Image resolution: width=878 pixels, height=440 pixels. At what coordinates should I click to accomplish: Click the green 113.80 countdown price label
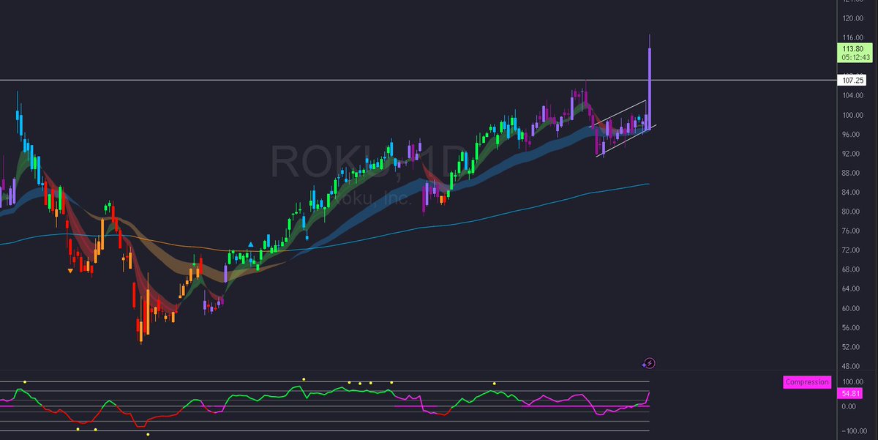coord(853,50)
